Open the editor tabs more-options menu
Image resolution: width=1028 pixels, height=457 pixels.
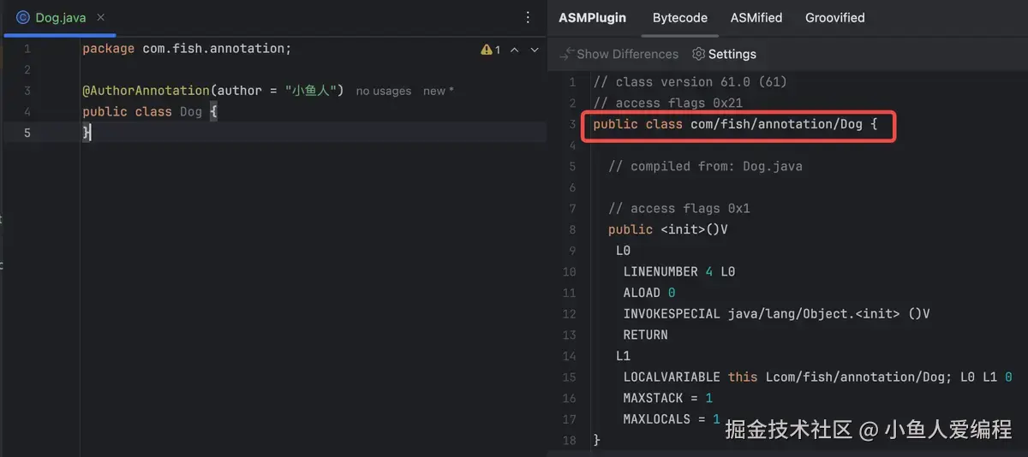[528, 17]
